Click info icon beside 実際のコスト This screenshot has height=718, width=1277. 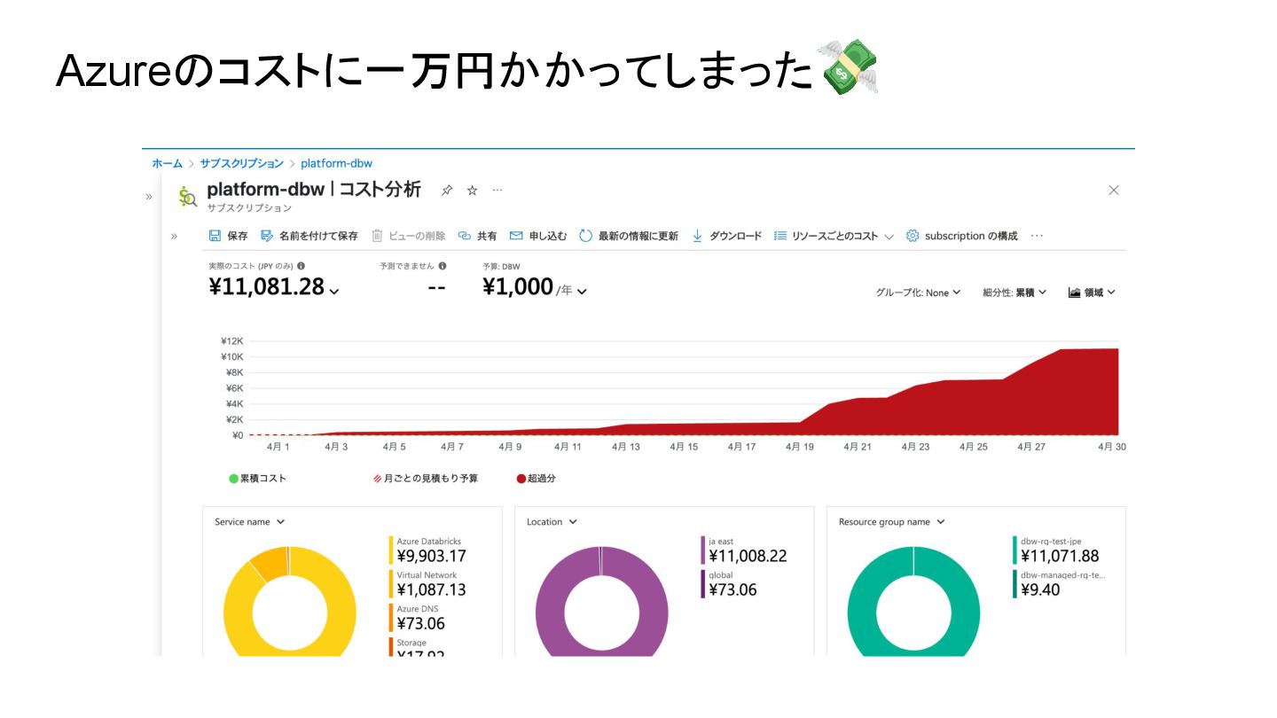(302, 266)
